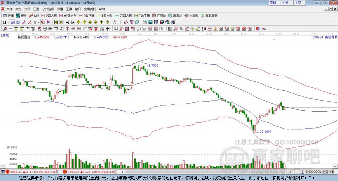
Task: Select the percent % tool
Action: pyautogui.click(x=181, y=29)
